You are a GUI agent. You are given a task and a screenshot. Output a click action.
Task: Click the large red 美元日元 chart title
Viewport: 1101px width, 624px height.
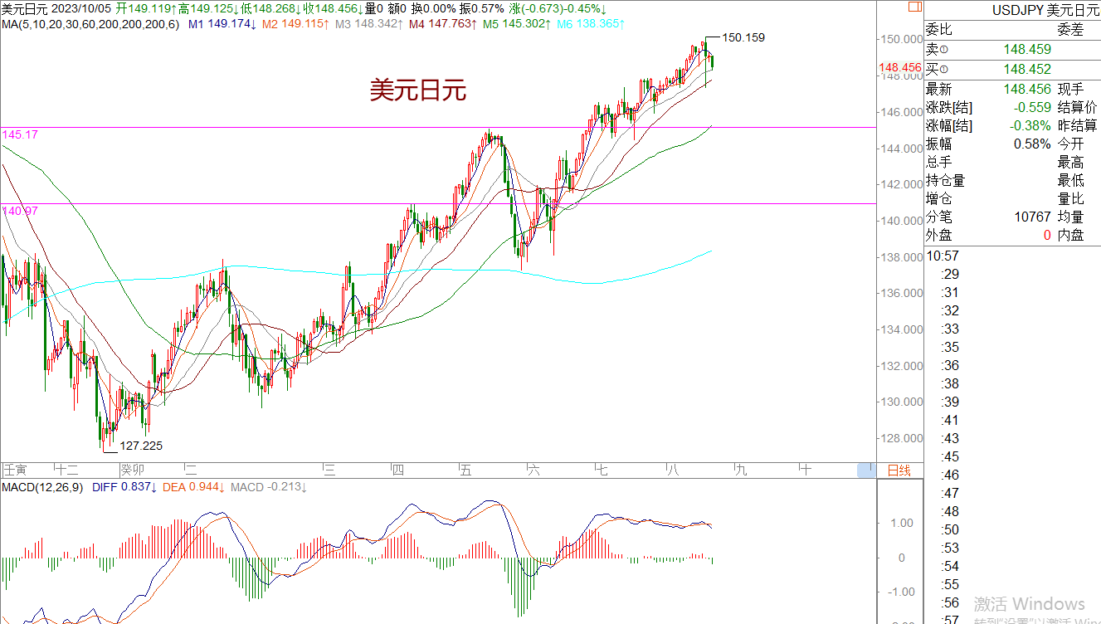[418, 90]
